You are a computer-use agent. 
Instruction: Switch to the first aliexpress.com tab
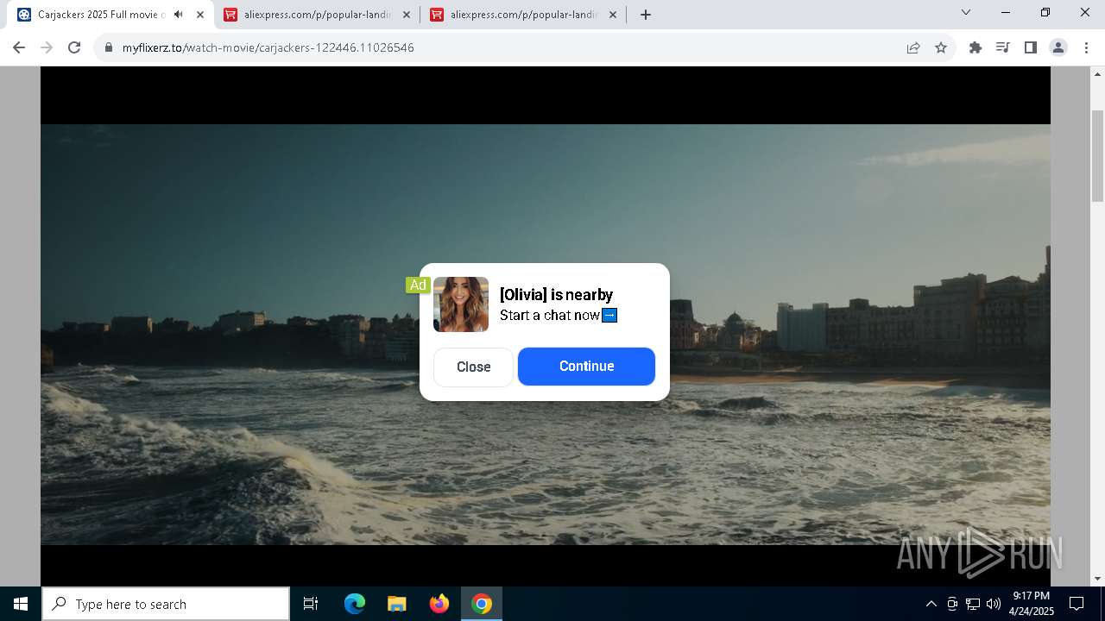317,15
